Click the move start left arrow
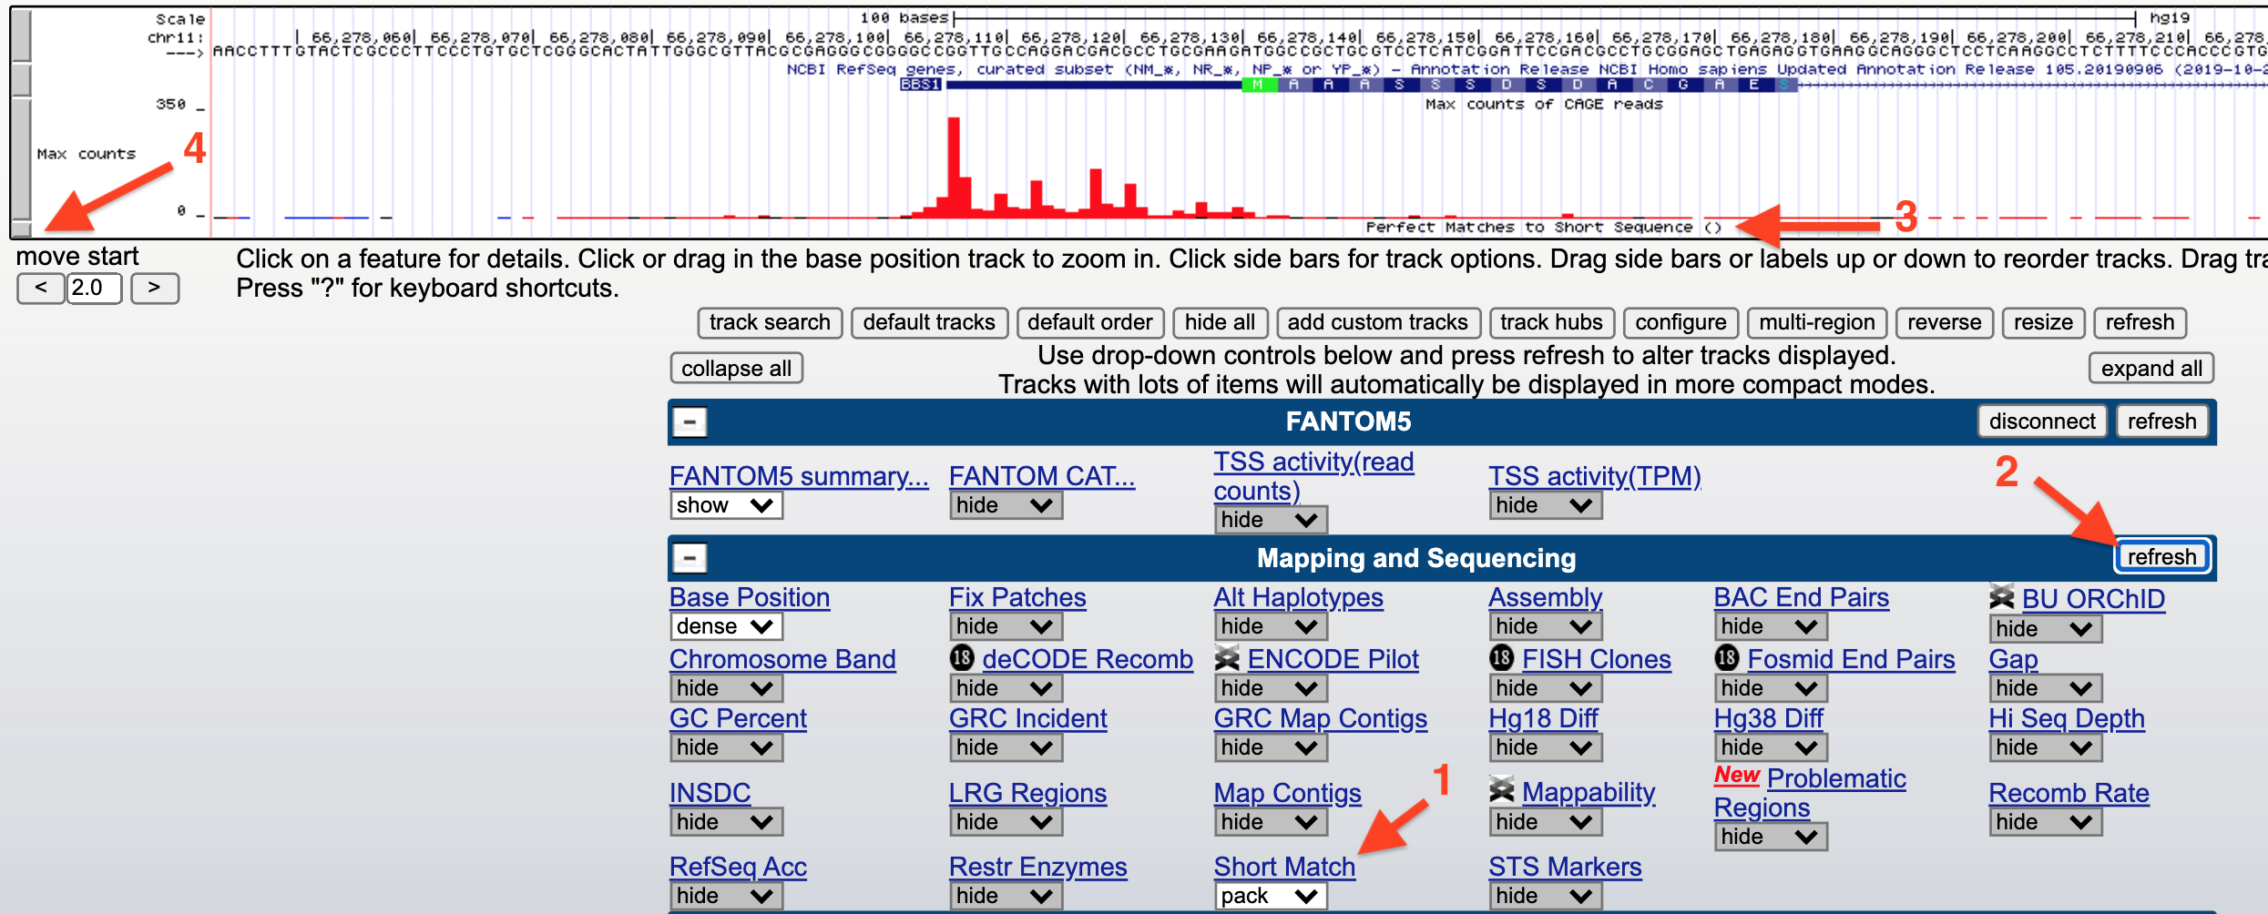This screenshot has height=914, width=2268. tap(41, 289)
